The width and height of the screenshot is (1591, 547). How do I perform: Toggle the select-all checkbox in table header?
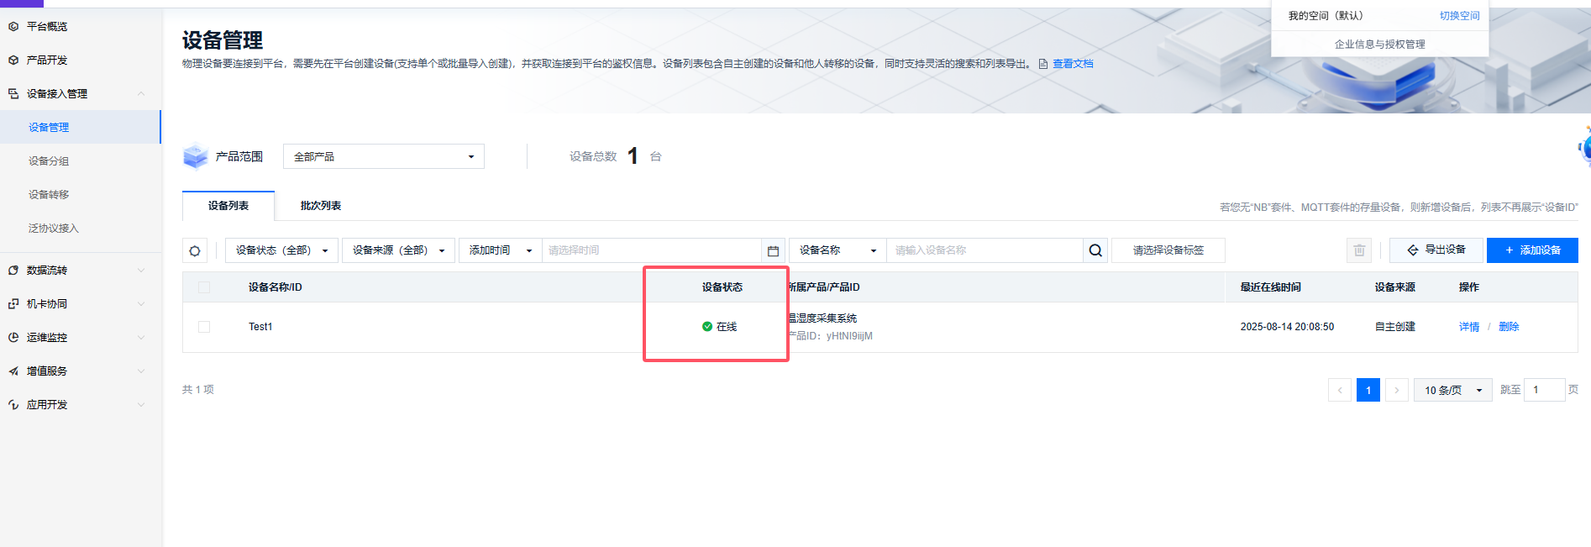[204, 287]
